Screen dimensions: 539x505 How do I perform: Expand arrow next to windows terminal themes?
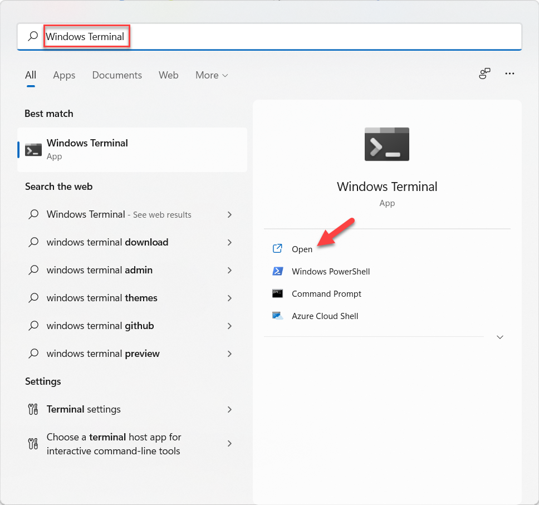[229, 298]
